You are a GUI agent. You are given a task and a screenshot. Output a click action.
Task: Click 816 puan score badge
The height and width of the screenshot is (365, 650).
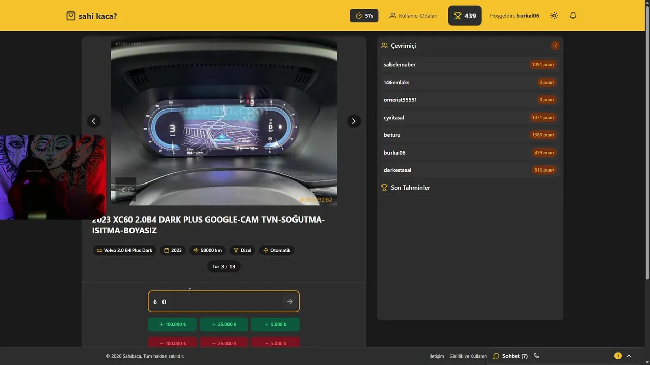click(x=544, y=170)
